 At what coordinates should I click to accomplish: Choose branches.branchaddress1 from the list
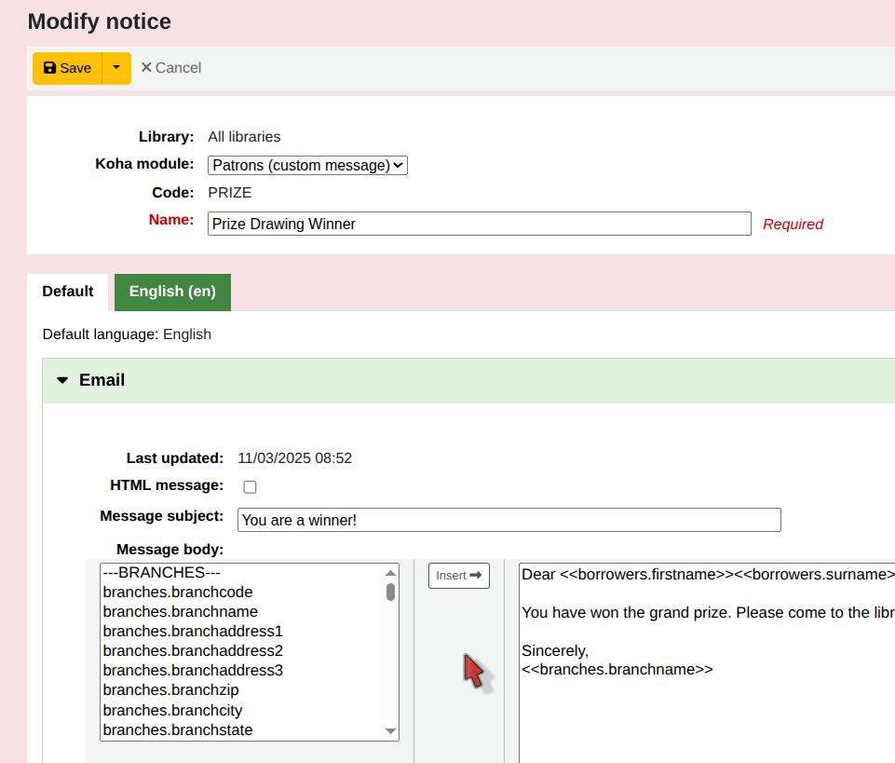[193, 632]
